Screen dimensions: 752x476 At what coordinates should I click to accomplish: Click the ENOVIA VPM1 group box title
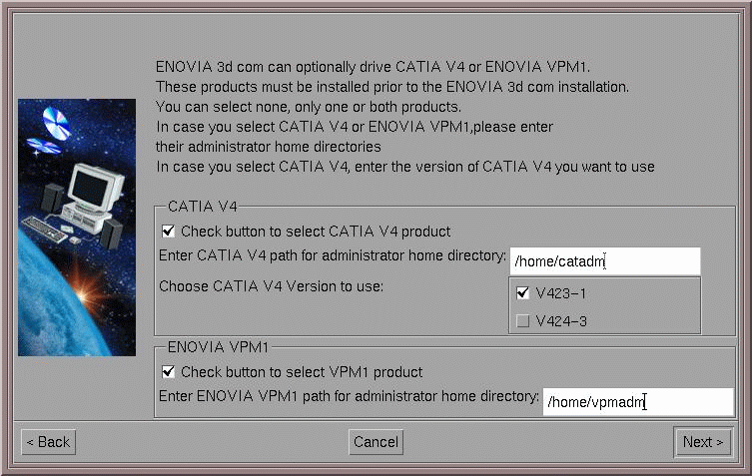[x=218, y=348]
